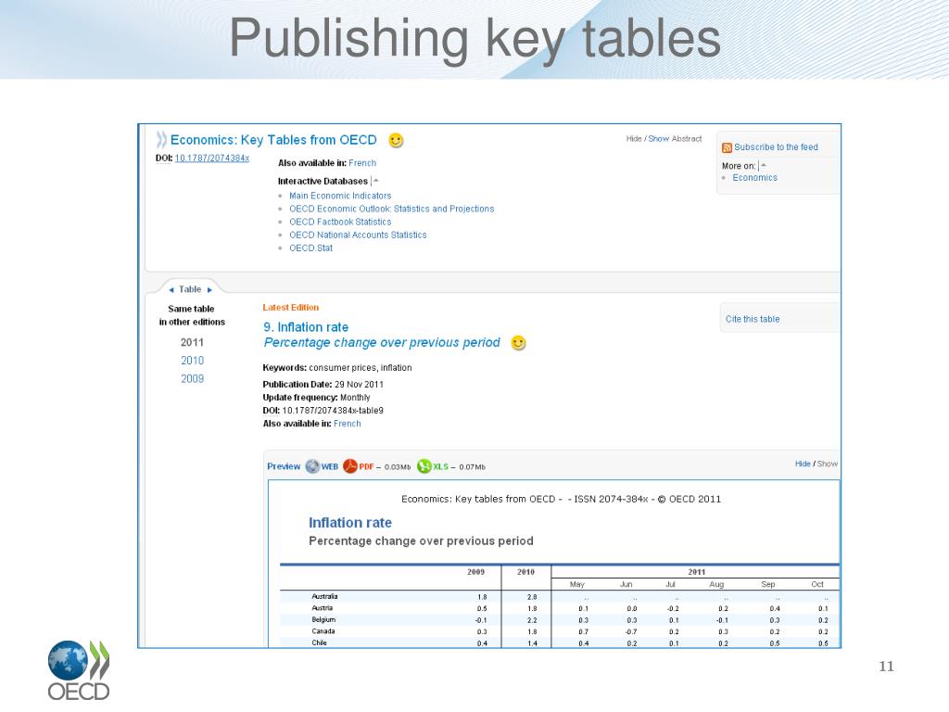Go to next table arrow

209,290
